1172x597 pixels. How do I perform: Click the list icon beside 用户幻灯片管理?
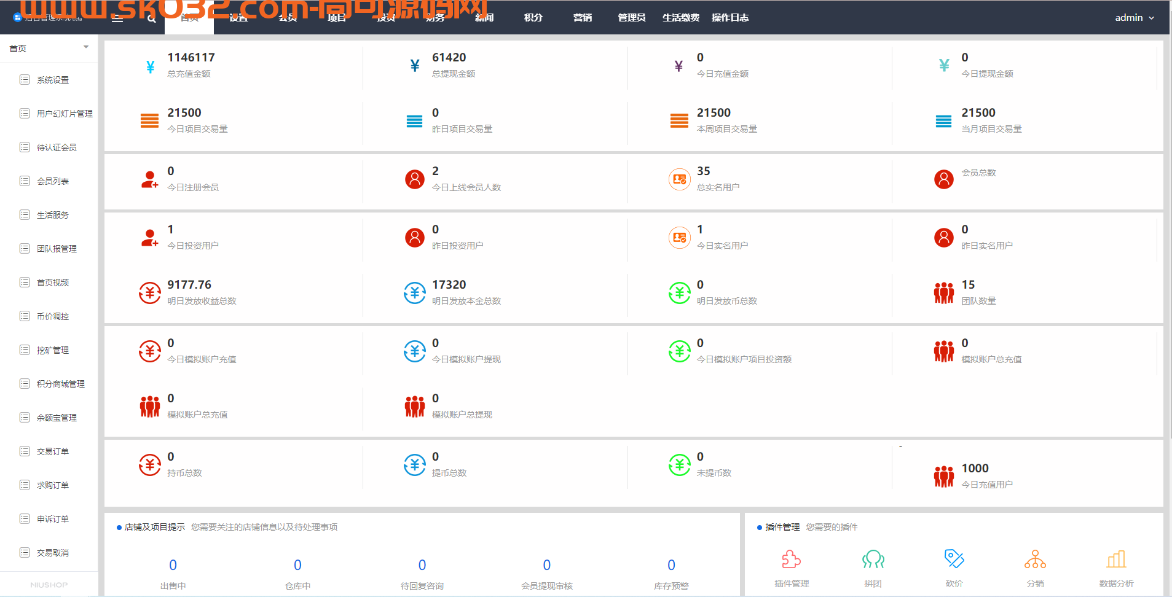(25, 114)
